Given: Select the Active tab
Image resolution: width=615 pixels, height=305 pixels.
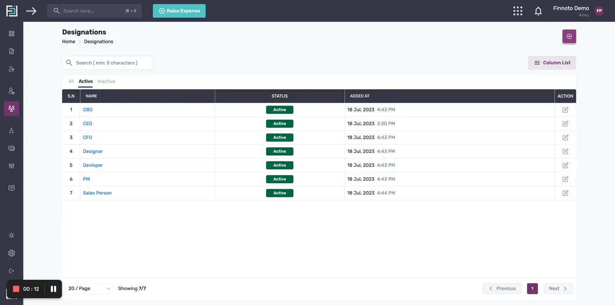Looking at the screenshot, I should point(85,81).
